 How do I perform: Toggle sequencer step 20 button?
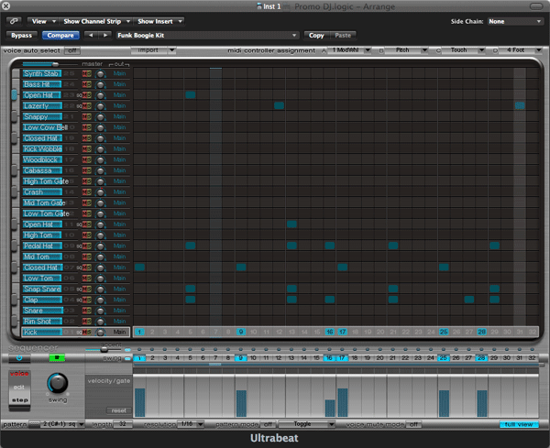tap(379, 358)
